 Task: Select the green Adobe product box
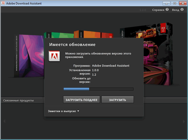[x=59, y=35]
